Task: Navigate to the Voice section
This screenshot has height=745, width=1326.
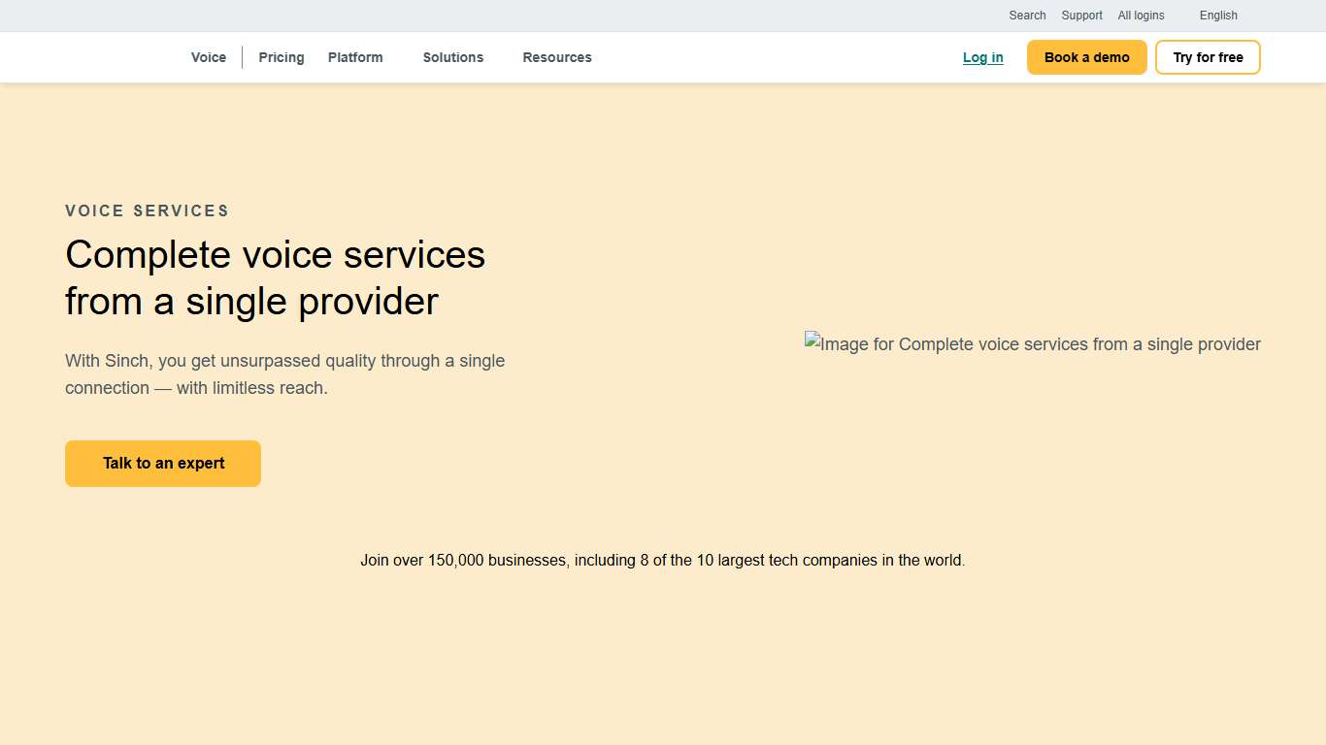Action: [x=209, y=57]
